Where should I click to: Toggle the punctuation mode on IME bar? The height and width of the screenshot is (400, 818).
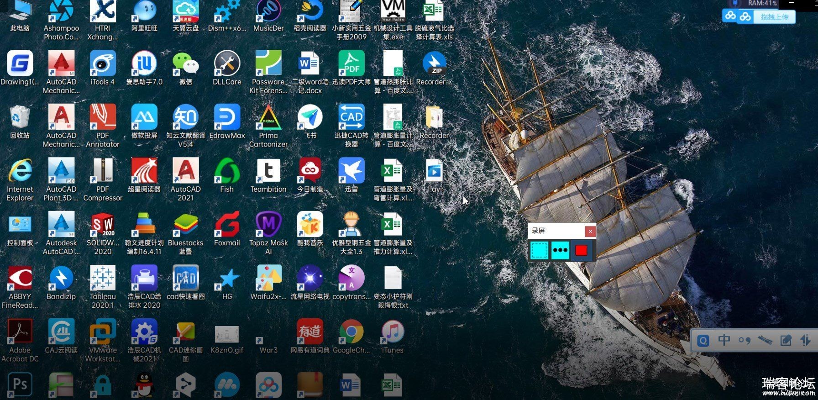pos(745,340)
